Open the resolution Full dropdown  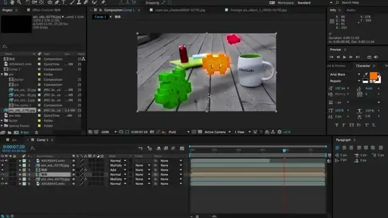(x=179, y=132)
